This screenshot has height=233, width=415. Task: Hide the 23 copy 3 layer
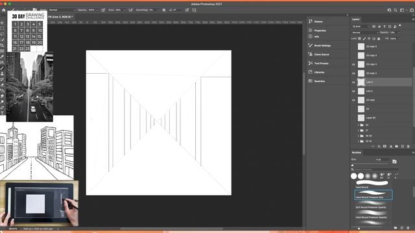pos(353,65)
